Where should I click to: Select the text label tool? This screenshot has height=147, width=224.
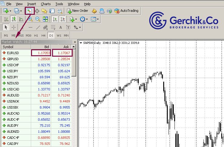pyautogui.click(x=60, y=27)
